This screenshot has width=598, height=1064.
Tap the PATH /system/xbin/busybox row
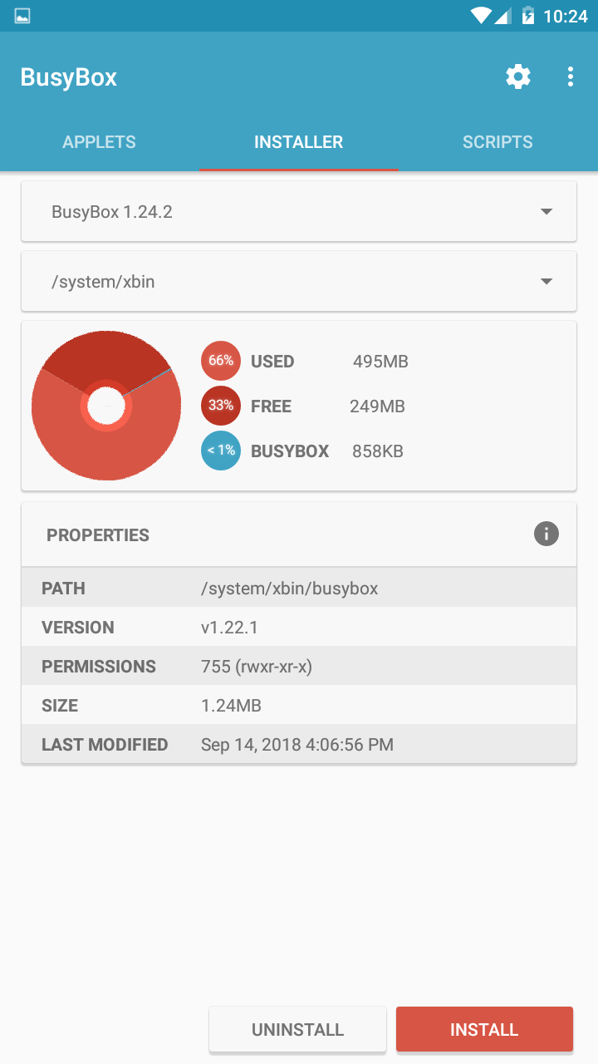[299, 589]
